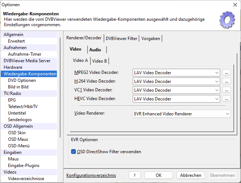Select DVBViewer Media Server in the tree
This screenshot has width=241, height=183.
[x=27, y=61]
